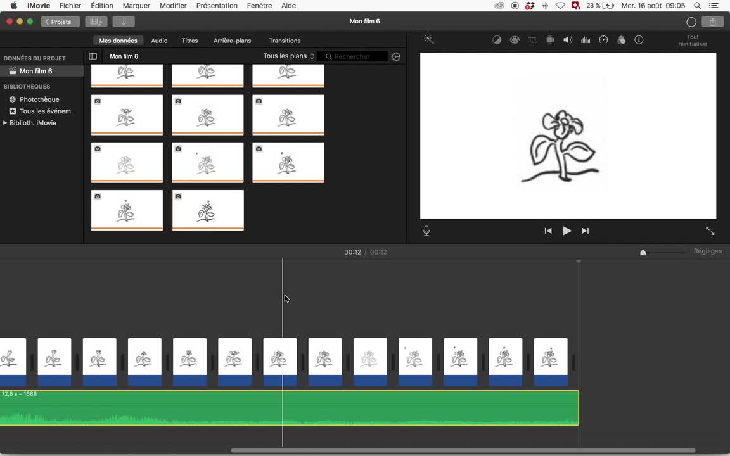Image resolution: width=730 pixels, height=456 pixels.
Task: Open the noise reduction and equalizer tool
Action: coord(586,40)
